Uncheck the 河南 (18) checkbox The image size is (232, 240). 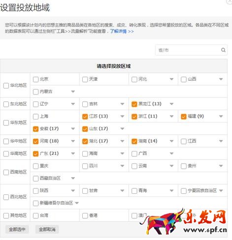pos(35,141)
